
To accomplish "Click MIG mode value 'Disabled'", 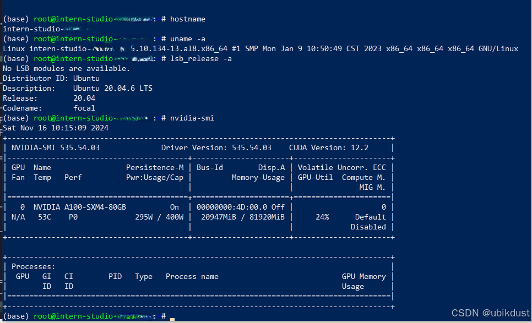I will click(x=368, y=227).
